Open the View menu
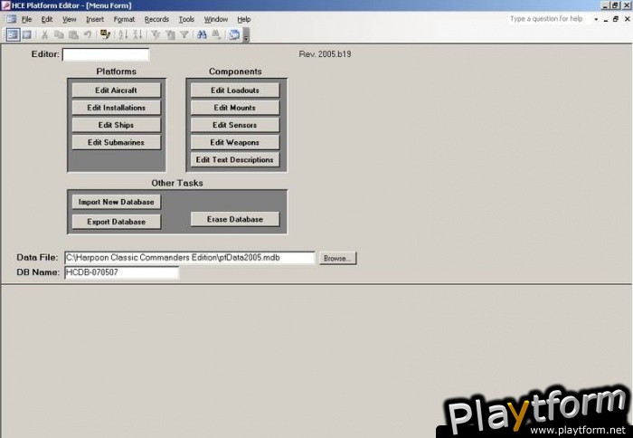 [x=69, y=19]
